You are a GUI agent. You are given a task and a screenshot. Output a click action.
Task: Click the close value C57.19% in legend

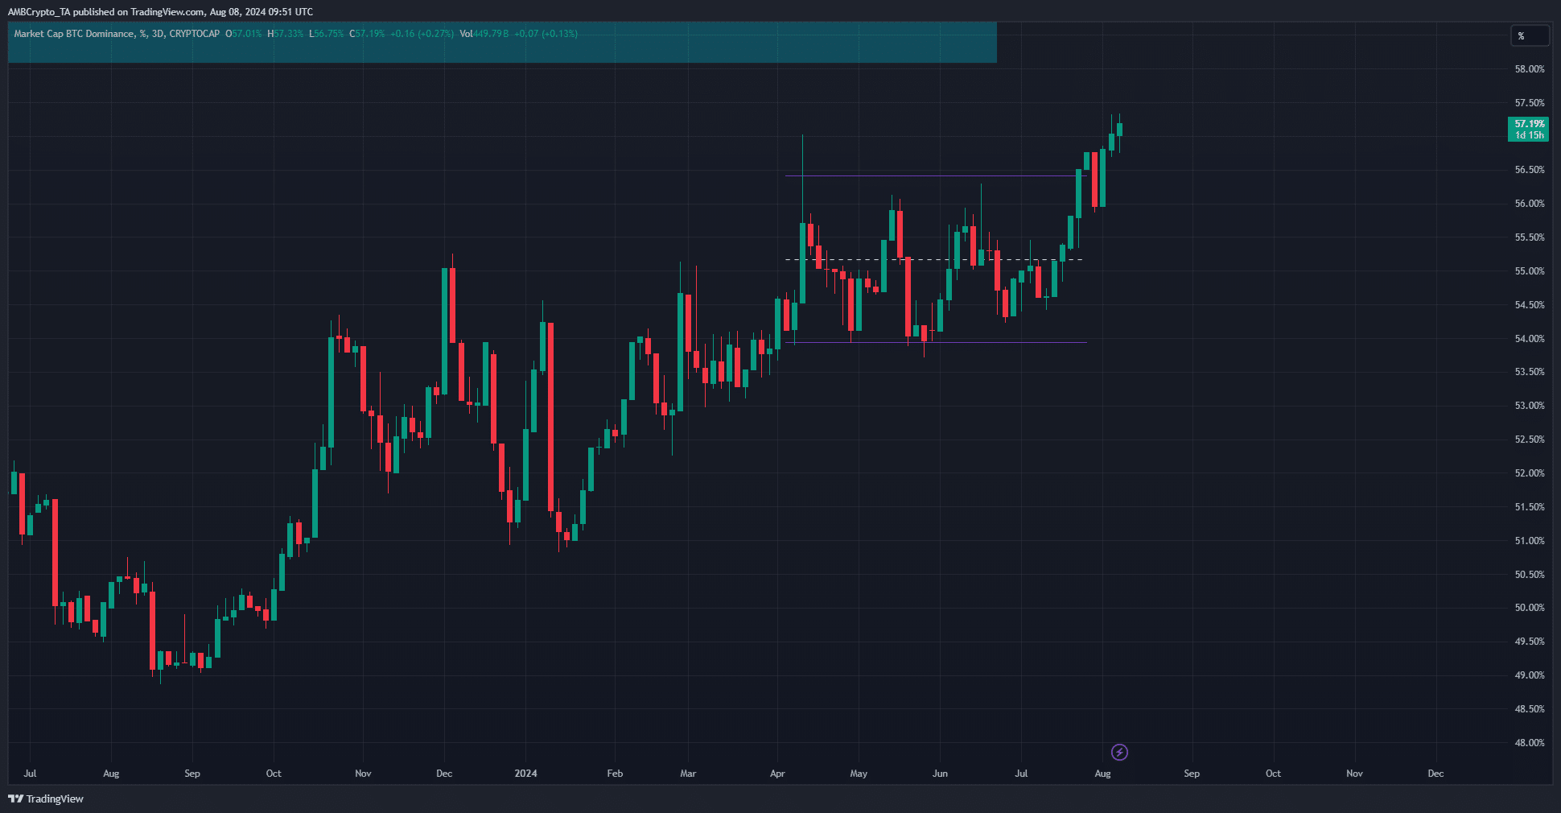pyautogui.click(x=367, y=34)
